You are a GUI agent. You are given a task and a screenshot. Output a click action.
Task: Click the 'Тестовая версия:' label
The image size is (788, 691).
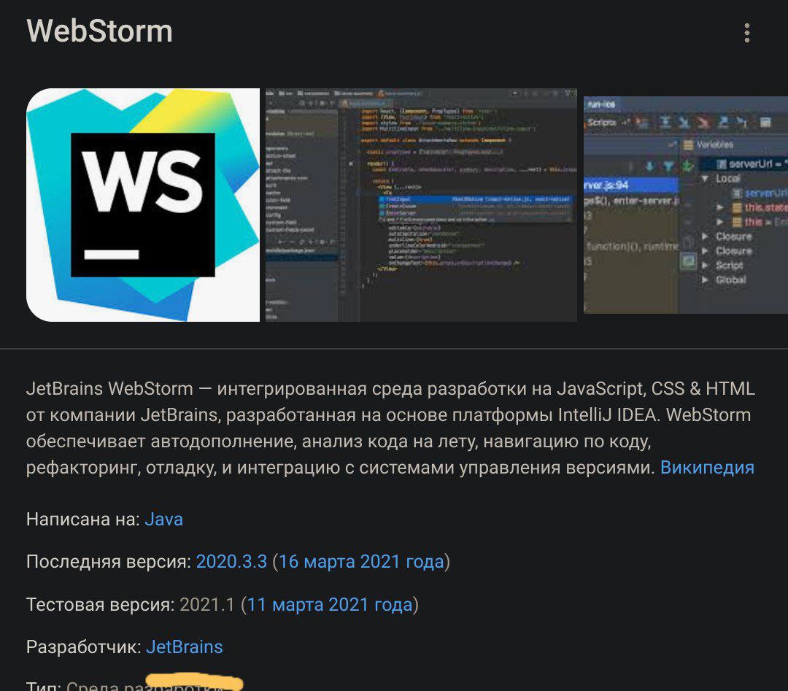(x=101, y=604)
